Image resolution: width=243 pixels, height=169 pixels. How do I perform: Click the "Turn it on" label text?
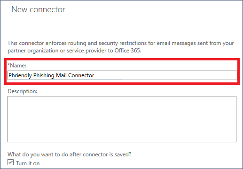click(x=28, y=163)
